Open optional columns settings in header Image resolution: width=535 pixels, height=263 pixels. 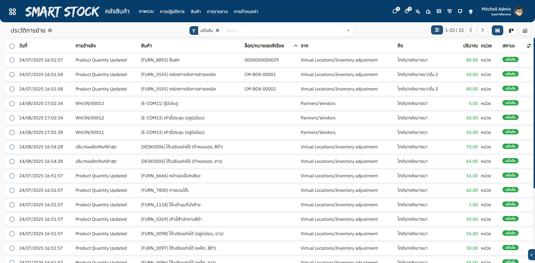(529, 46)
